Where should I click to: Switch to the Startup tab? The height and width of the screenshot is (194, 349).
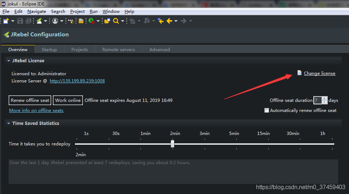[49, 49]
